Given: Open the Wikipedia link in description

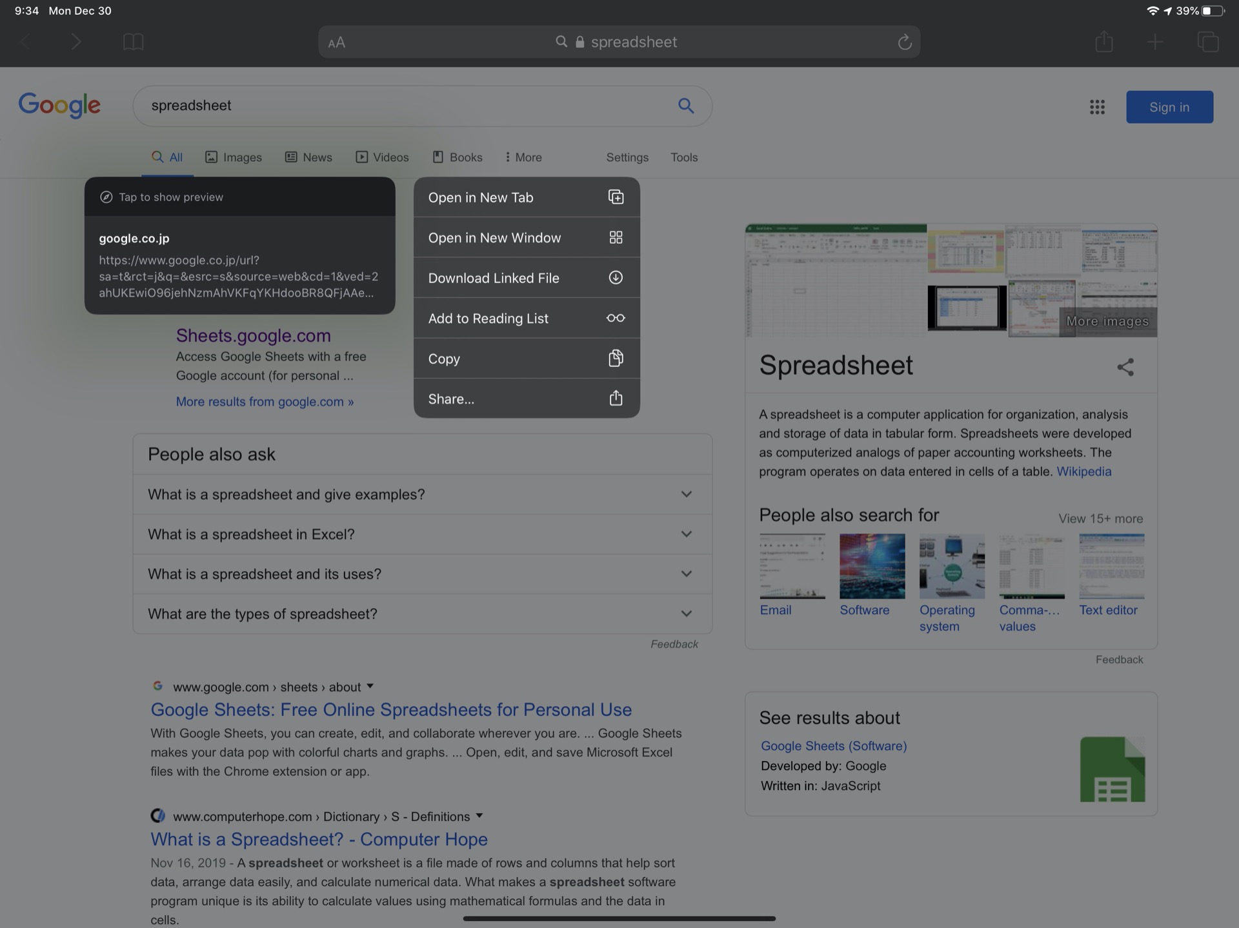Looking at the screenshot, I should (1084, 471).
